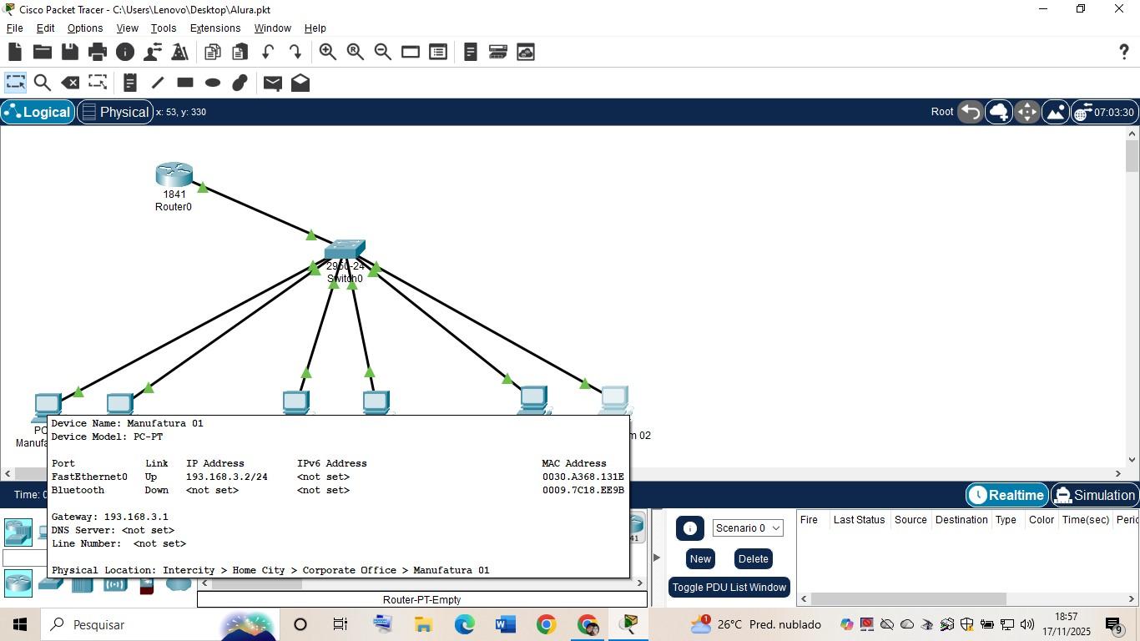The width and height of the screenshot is (1140, 641).
Task: Open the Help menu
Action: [x=315, y=28]
